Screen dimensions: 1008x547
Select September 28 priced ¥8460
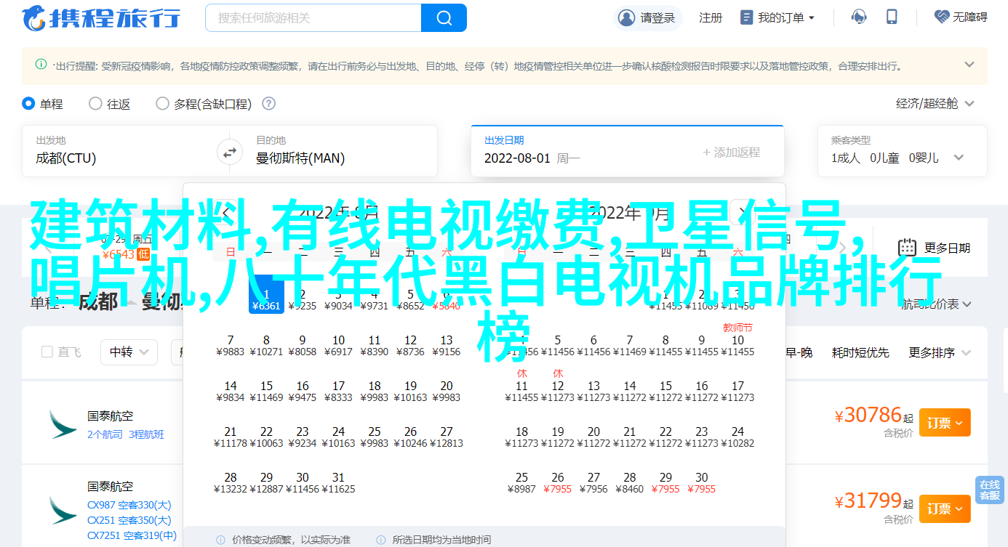click(x=629, y=482)
